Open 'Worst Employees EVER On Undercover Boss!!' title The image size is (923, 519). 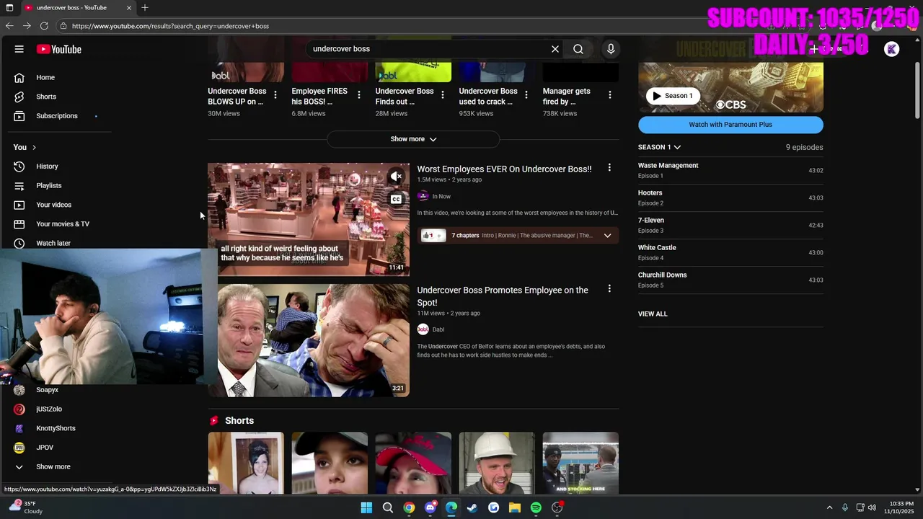point(504,169)
